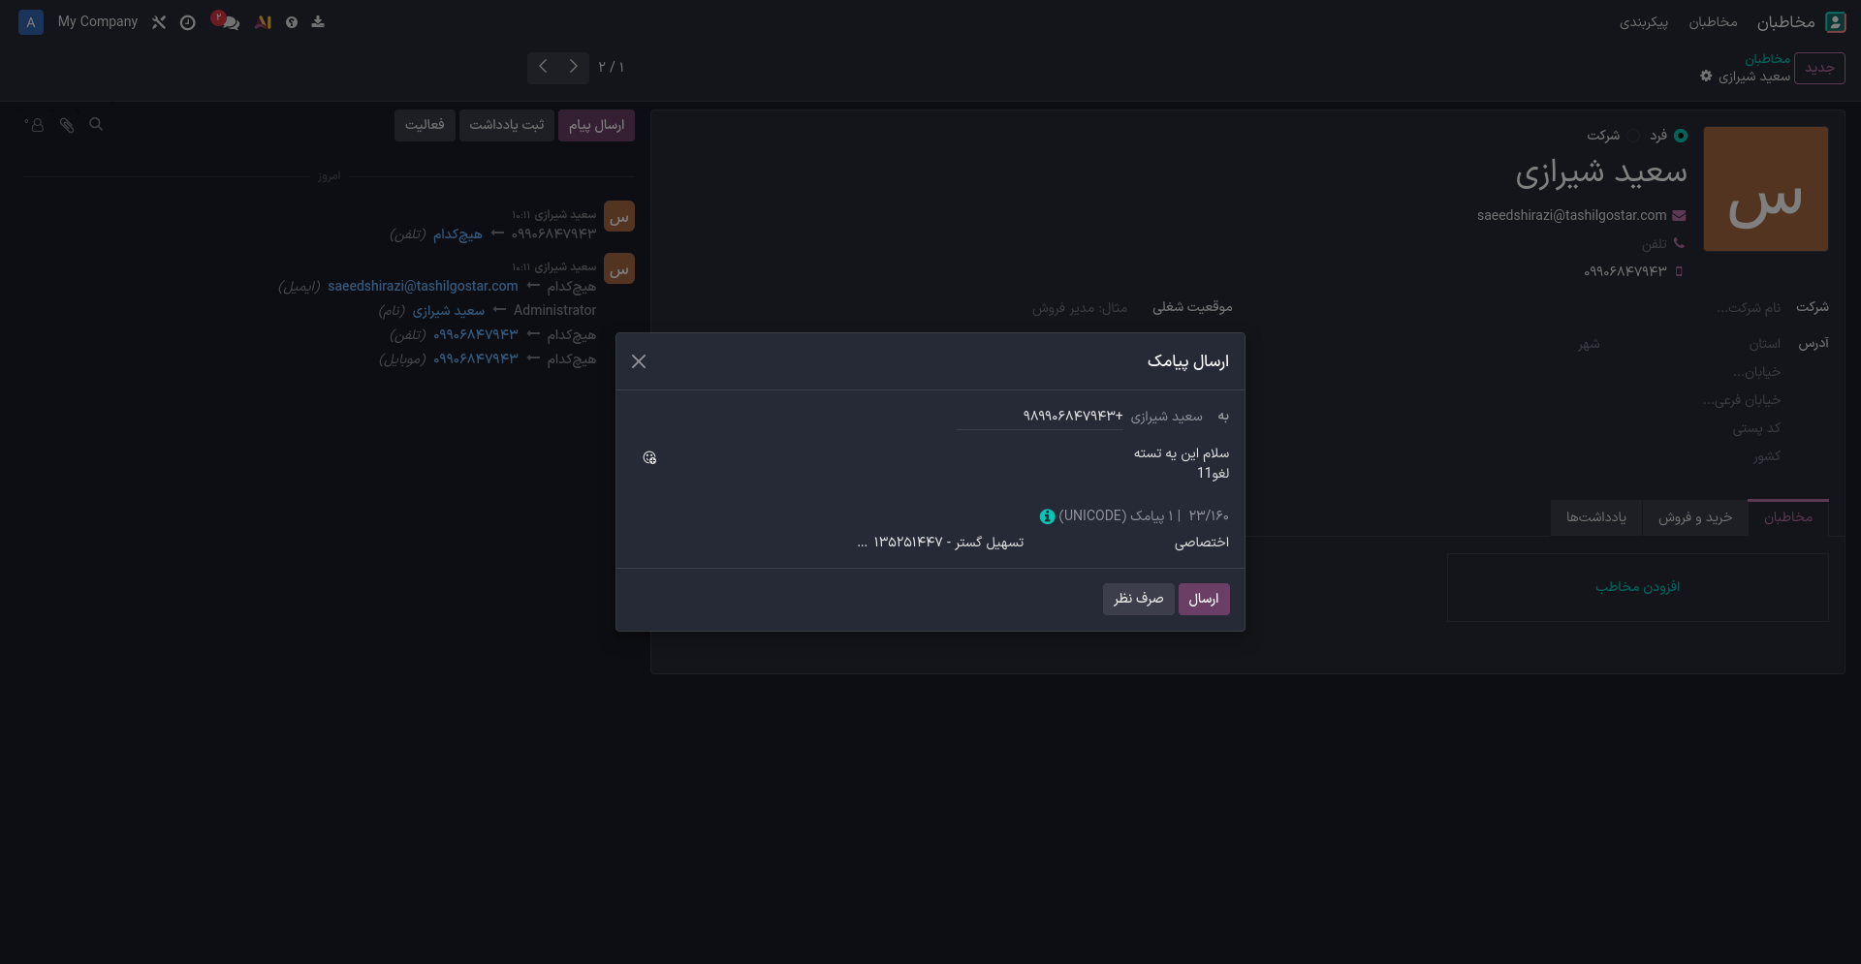Open the developer tools wrench icon
The height and width of the screenshot is (964, 1861).
pyautogui.click(x=159, y=21)
